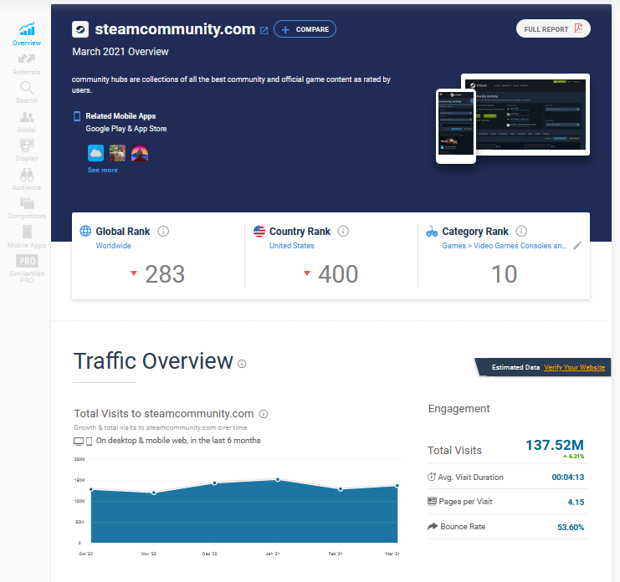Click the 00:04:13 duration value

(x=568, y=477)
